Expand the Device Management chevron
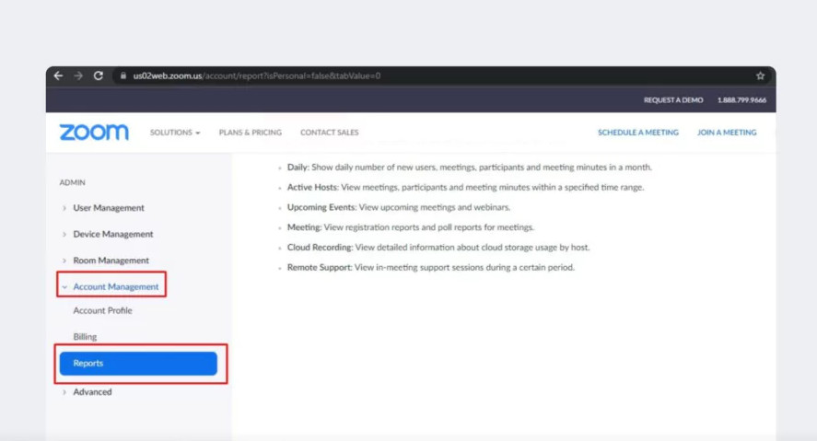This screenshot has height=441, width=817. click(64, 234)
